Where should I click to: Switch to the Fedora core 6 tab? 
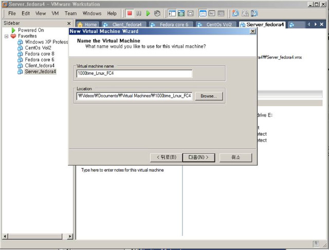pos(171,25)
